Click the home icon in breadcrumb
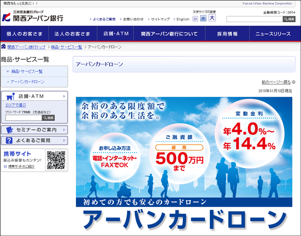 pyautogui.click(x=3, y=46)
